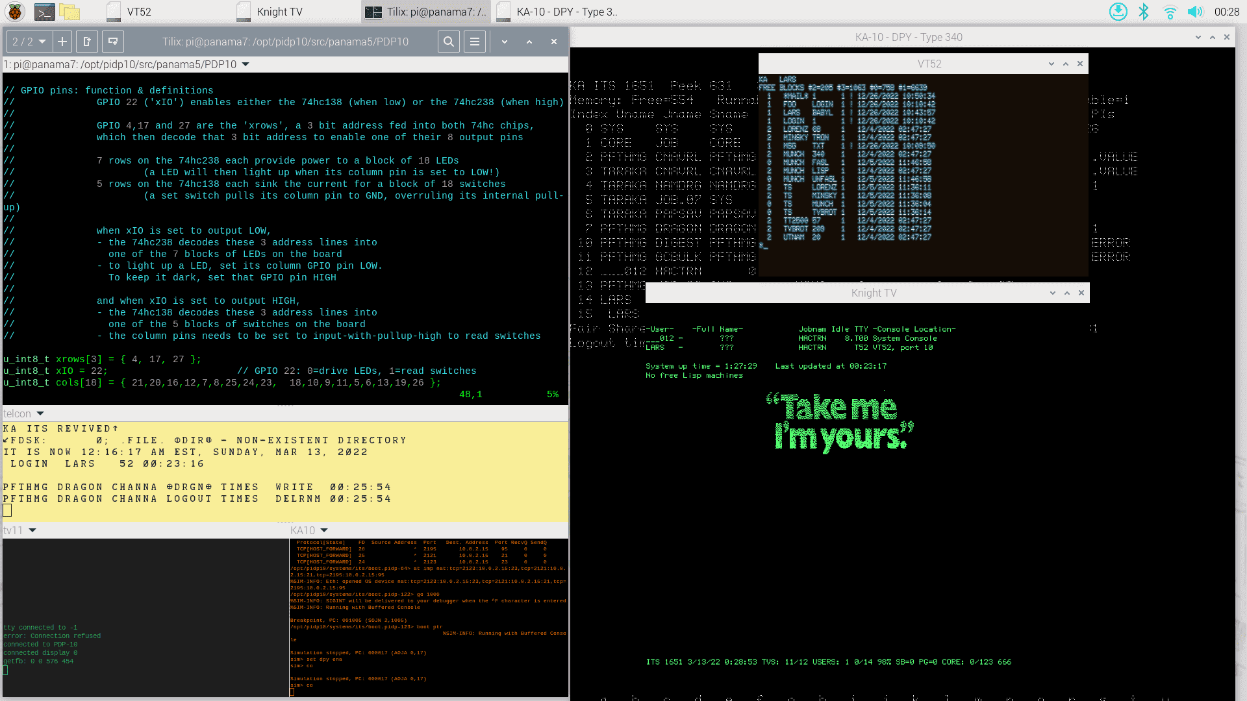Click 'LOGIN LARS' line in telcon
1247x701 pixels.
pos(107,463)
